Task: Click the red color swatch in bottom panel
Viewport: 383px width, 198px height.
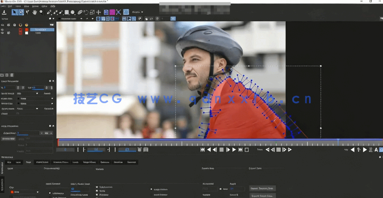Action: [x=12, y=192]
